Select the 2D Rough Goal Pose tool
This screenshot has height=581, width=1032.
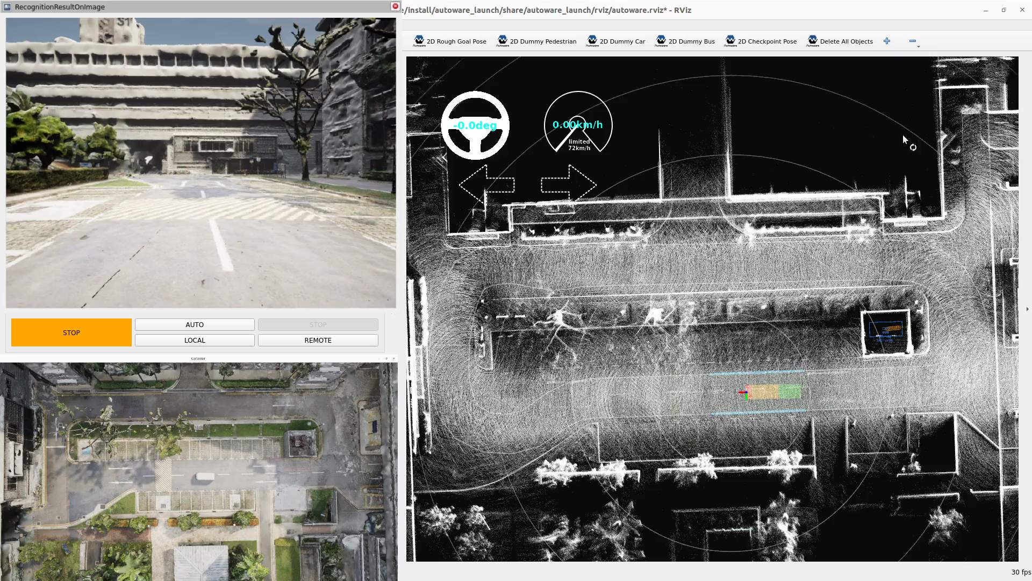(450, 41)
